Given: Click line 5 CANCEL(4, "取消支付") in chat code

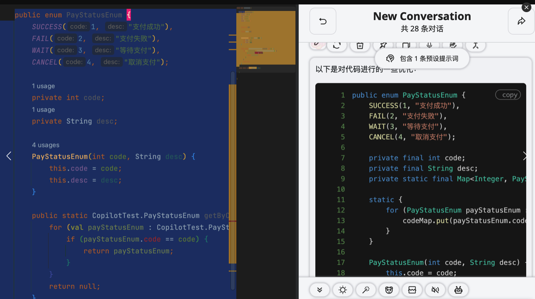Looking at the screenshot, I should click(x=412, y=137).
